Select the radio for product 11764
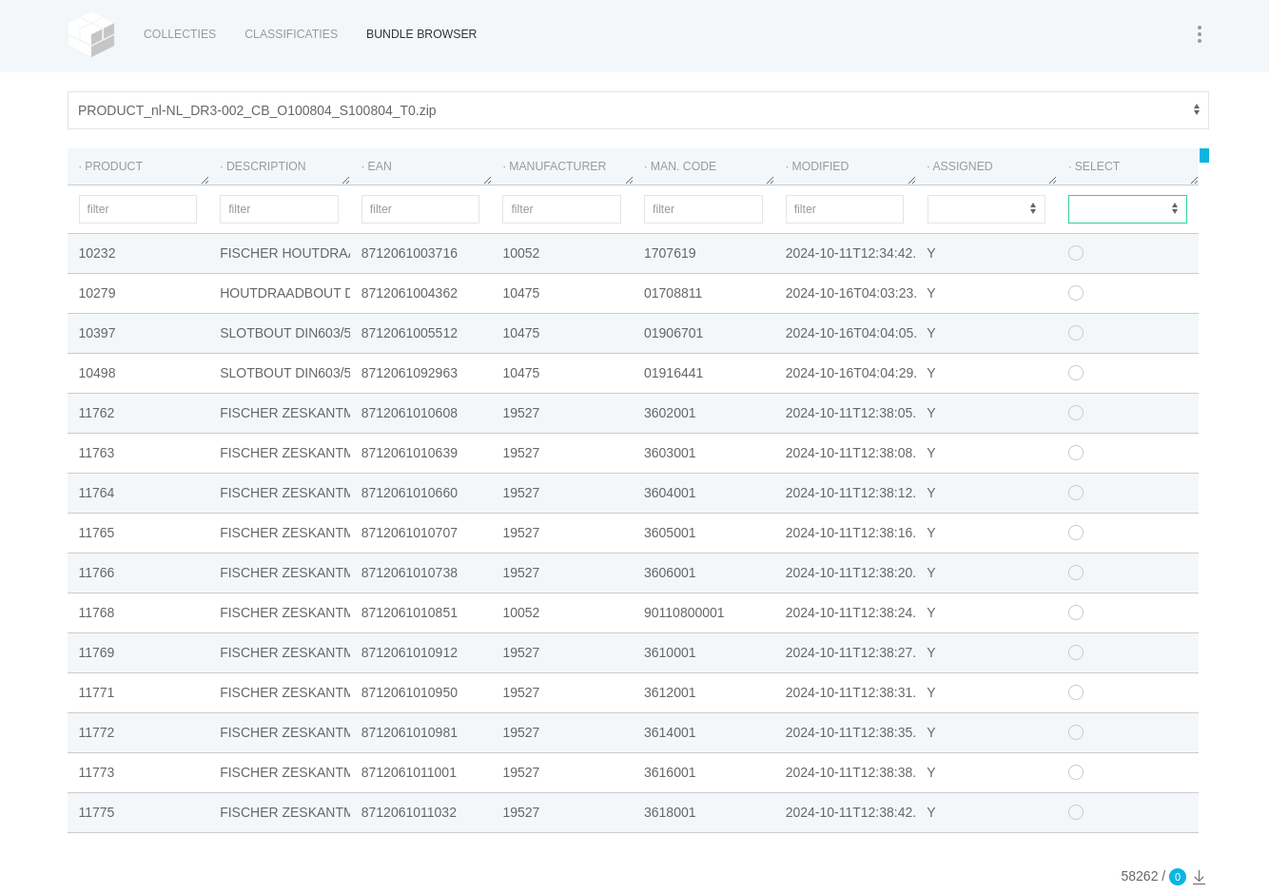Image resolution: width=1269 pixels, height=894 pixels. [x=1076, y=493]
